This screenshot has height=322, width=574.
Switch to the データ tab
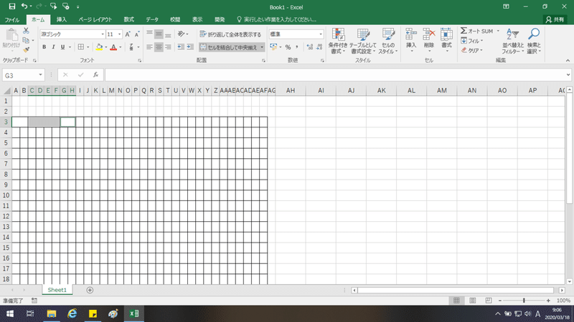152,20
